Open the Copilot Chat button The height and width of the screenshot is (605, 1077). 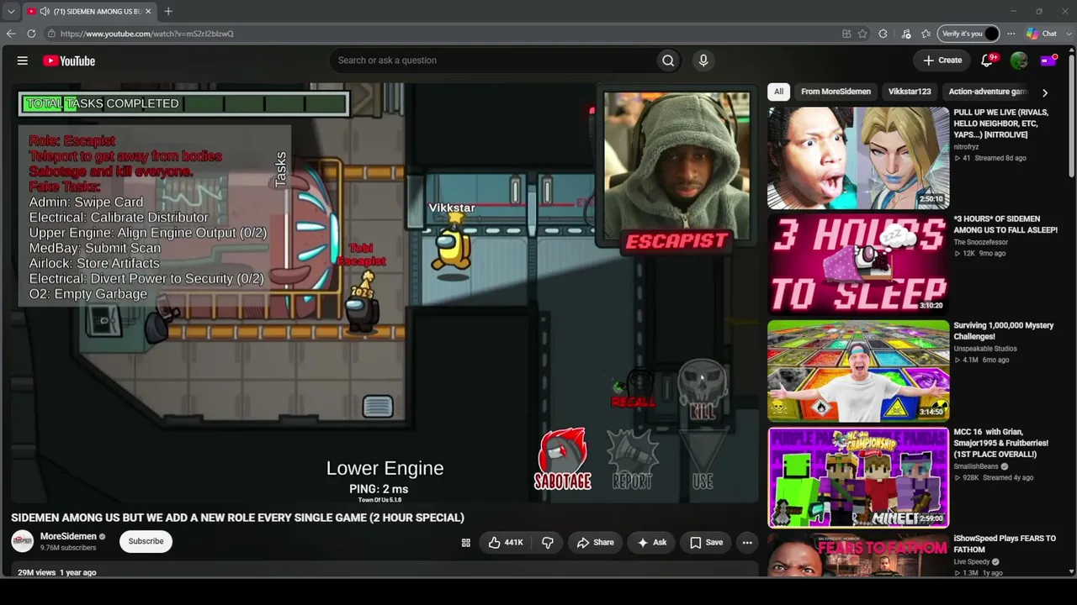1042,34
